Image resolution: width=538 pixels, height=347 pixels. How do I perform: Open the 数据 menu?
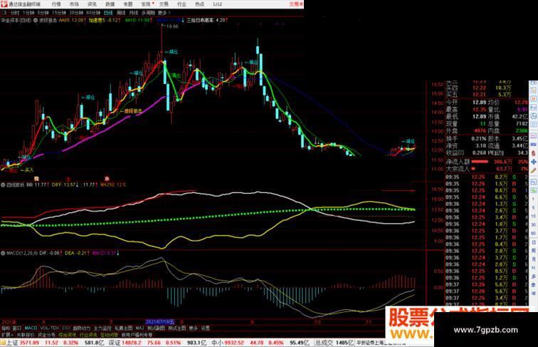click(x=110, y=4)
